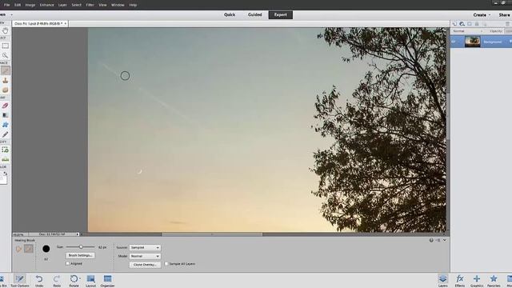Swap foreground and background colors

6,174
